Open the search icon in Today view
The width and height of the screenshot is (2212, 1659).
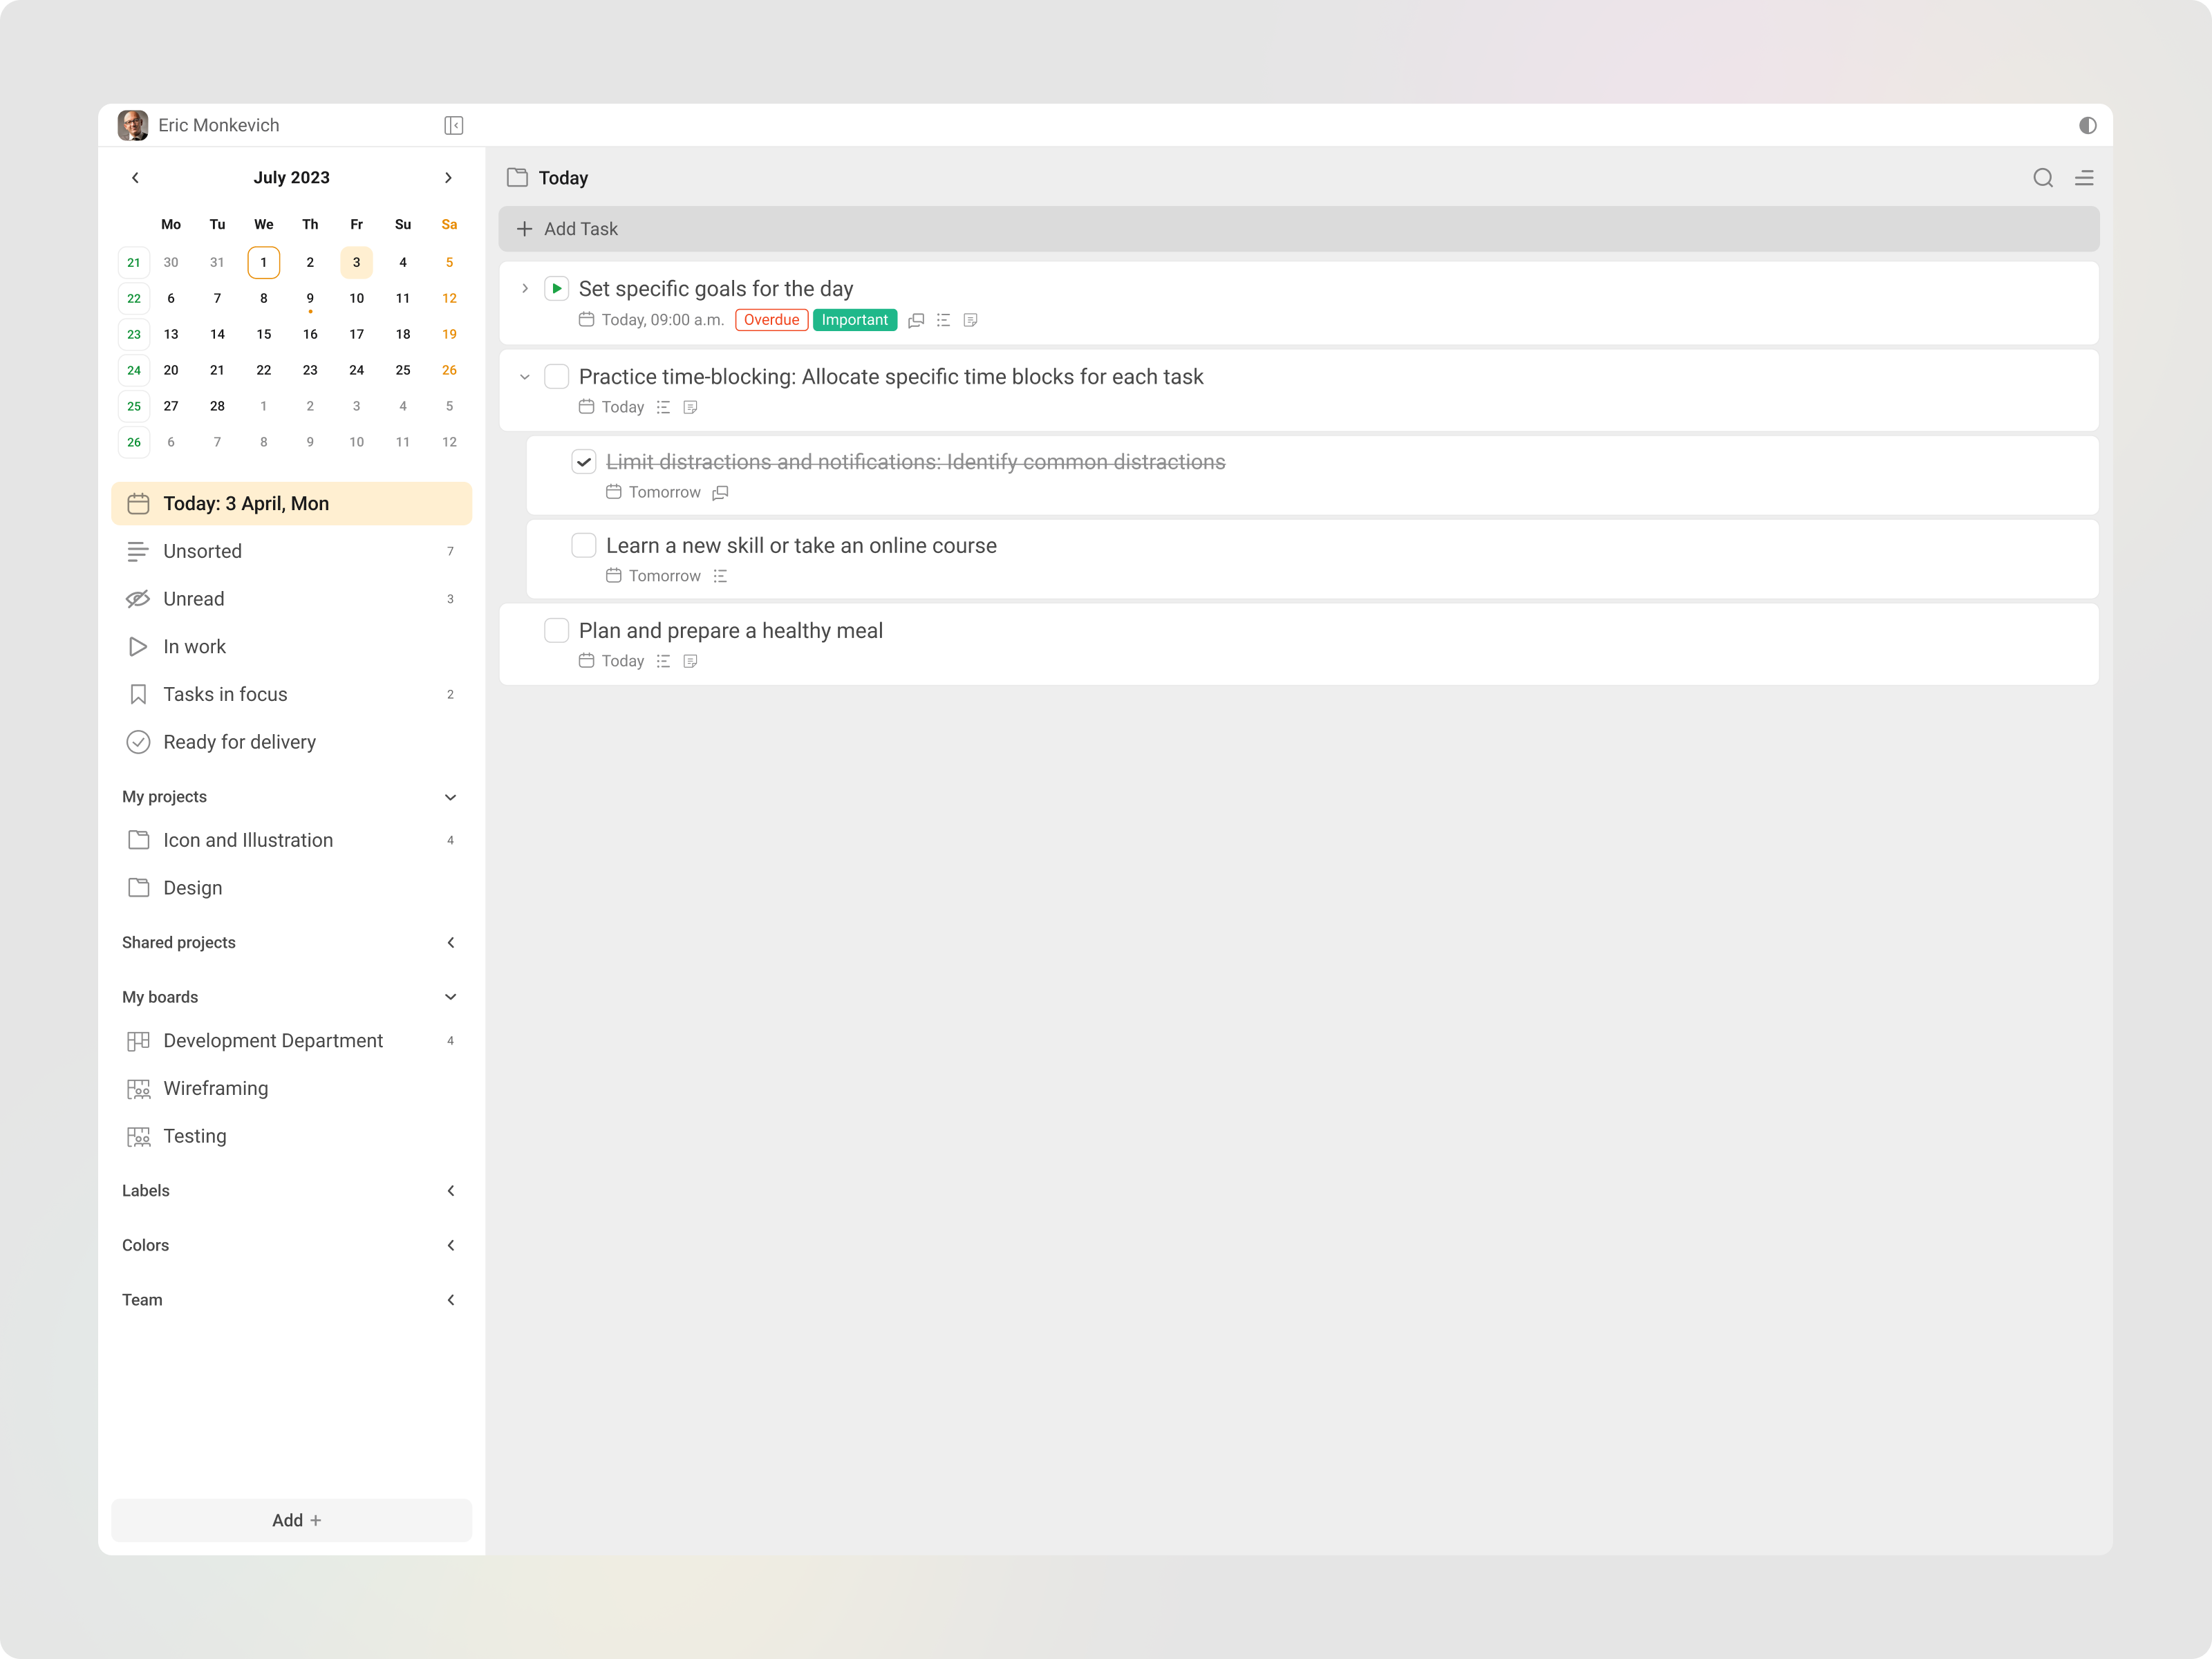coord(2043,177)
